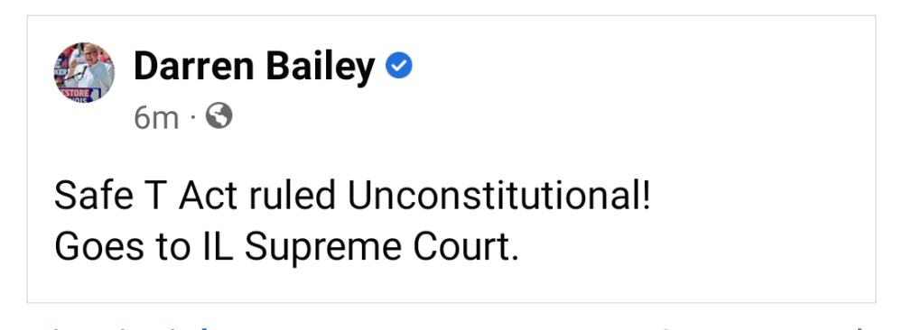Click the dot separator beside the 6m timestamp

pyautogui.click(x=193, y=118)
